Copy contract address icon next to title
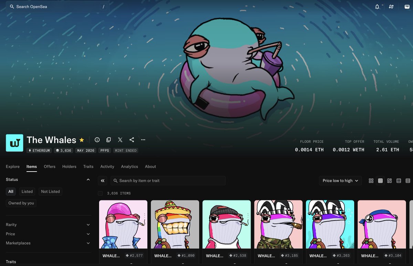This screenshot has height=266, width=413. (108, 140)
